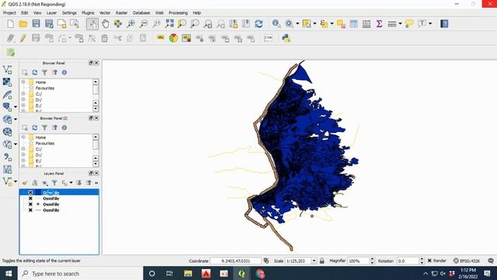Viewport: 497px width, 280px height.
Task: Open the Layer menu
Action: click(x=51, y=12)
